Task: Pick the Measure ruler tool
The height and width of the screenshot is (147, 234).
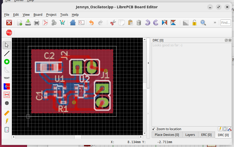Action: (x=7, y=113)
